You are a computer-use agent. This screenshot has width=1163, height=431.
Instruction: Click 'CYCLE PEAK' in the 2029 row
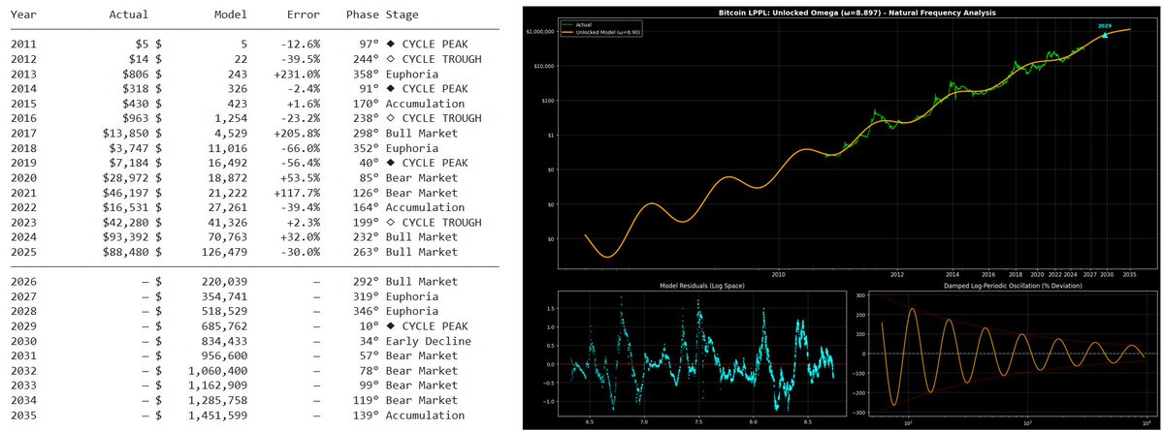pos(434,325)
